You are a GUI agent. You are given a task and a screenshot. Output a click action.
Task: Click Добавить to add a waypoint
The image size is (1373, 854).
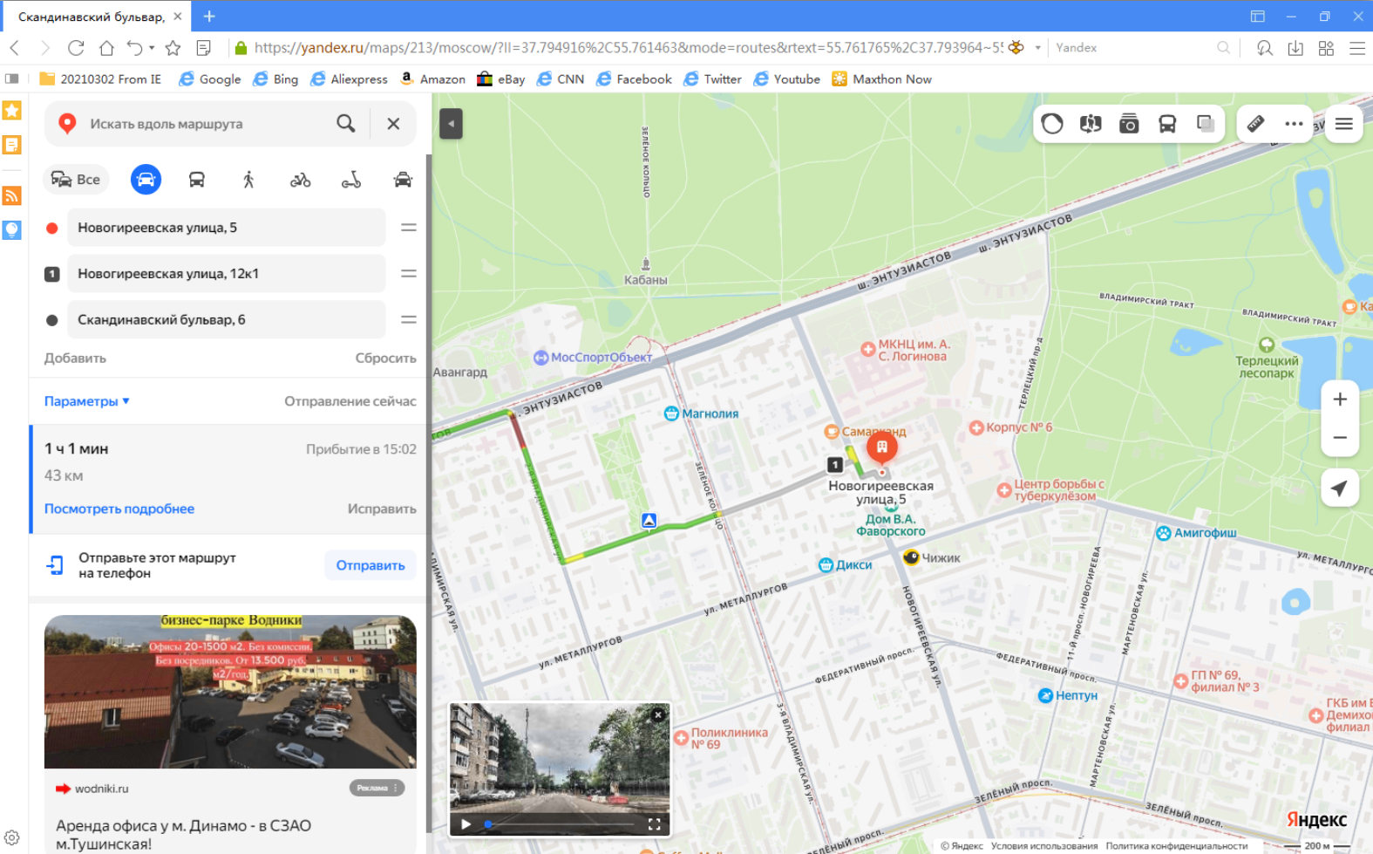75,359
